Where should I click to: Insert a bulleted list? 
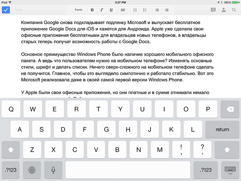pos(145,10)
